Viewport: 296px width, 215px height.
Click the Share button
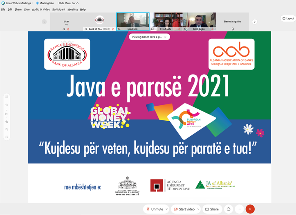pos(212,209)
